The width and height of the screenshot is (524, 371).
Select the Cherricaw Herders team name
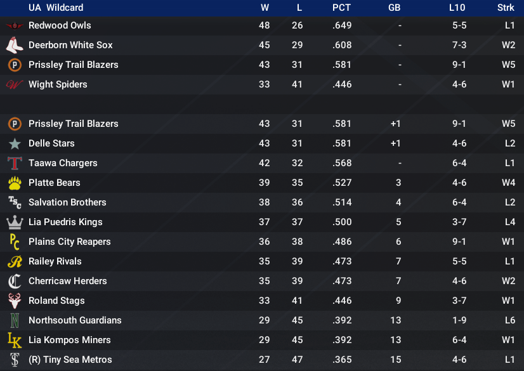[67, 281]
